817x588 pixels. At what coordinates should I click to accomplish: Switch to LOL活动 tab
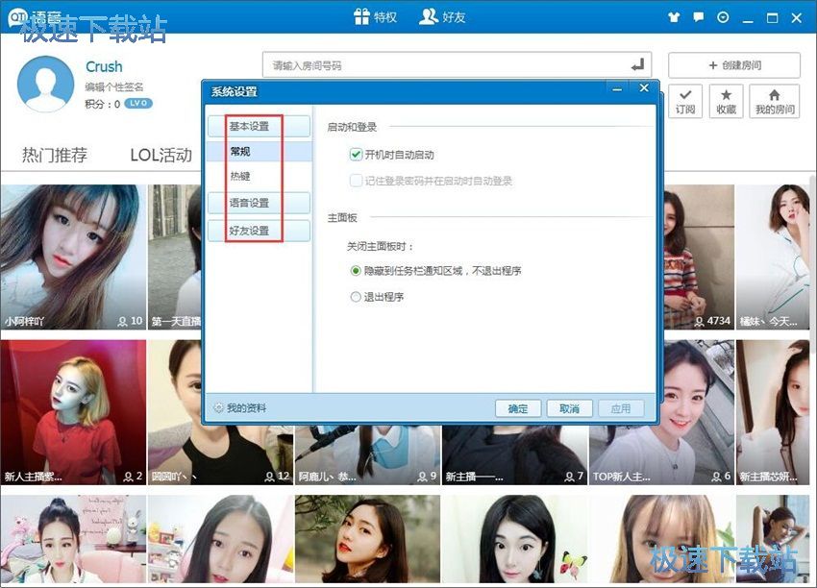[161, 155]
